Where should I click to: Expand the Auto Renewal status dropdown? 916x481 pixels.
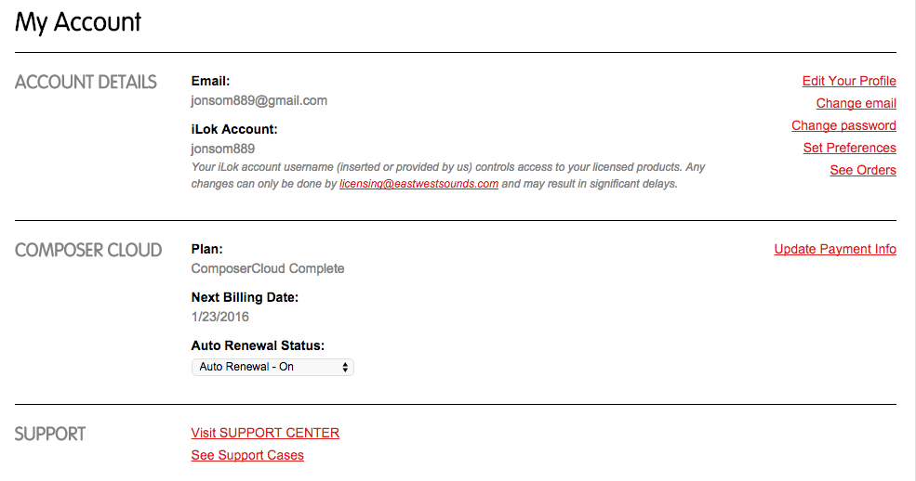click(x=272, y=367)
